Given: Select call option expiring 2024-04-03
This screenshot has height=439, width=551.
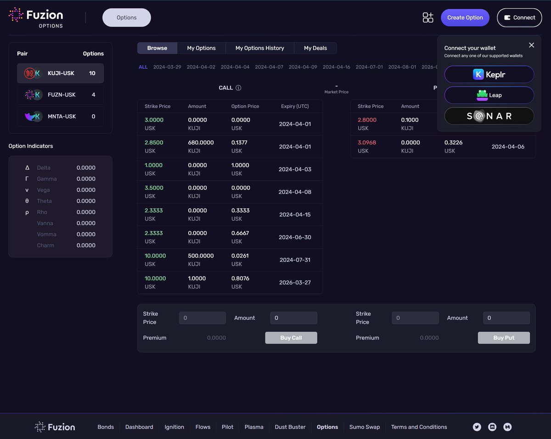Looking at the screenshot, I should [x=230, y=169].
